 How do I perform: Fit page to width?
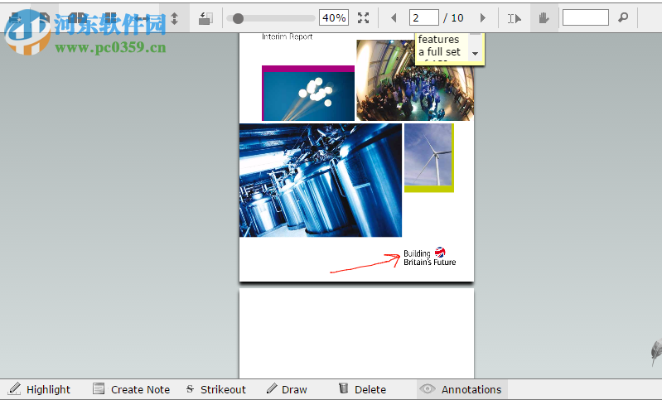click(142, 17)
